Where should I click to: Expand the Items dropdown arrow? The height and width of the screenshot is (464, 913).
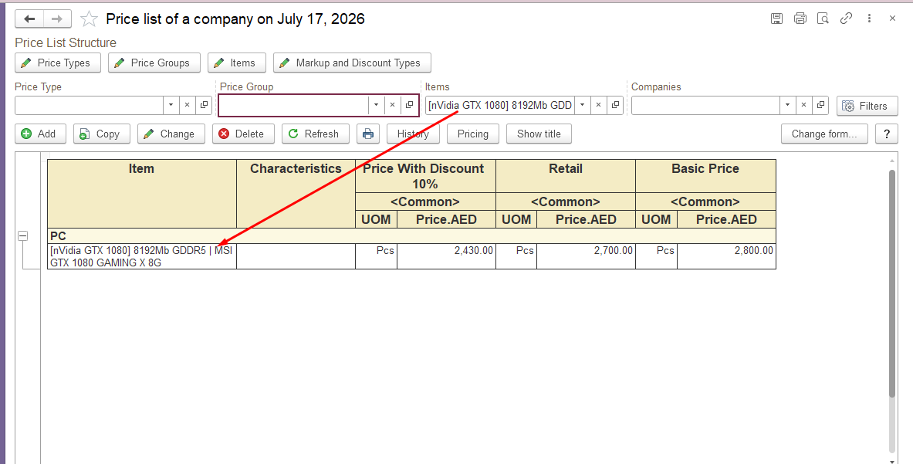pos(582,105)
